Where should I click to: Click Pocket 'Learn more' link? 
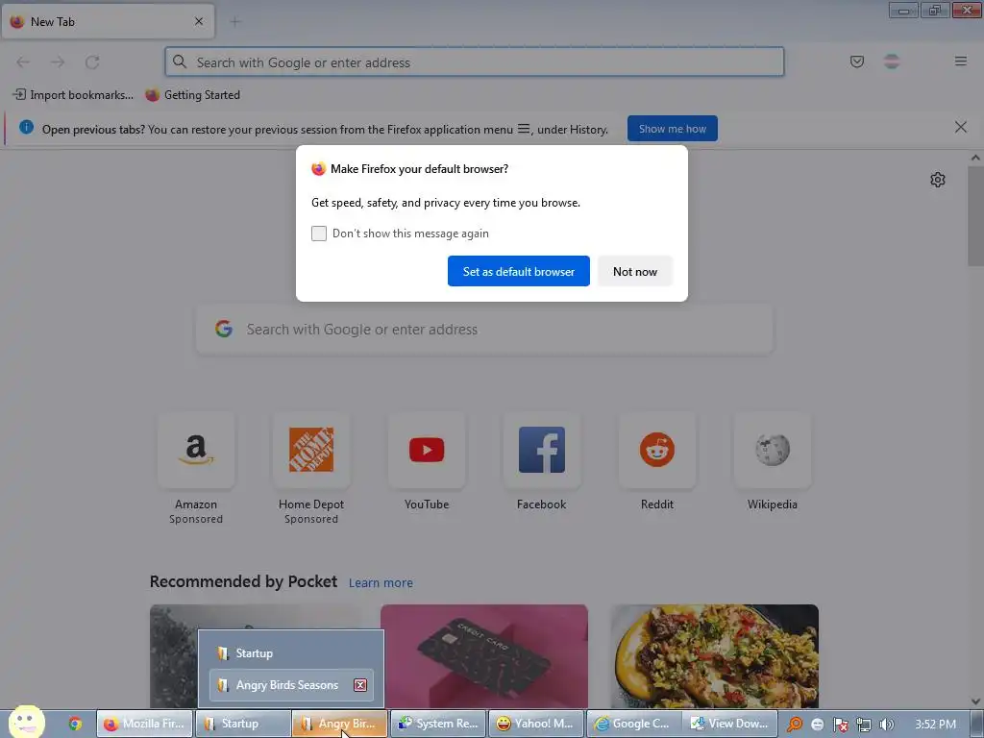point(381,583)
